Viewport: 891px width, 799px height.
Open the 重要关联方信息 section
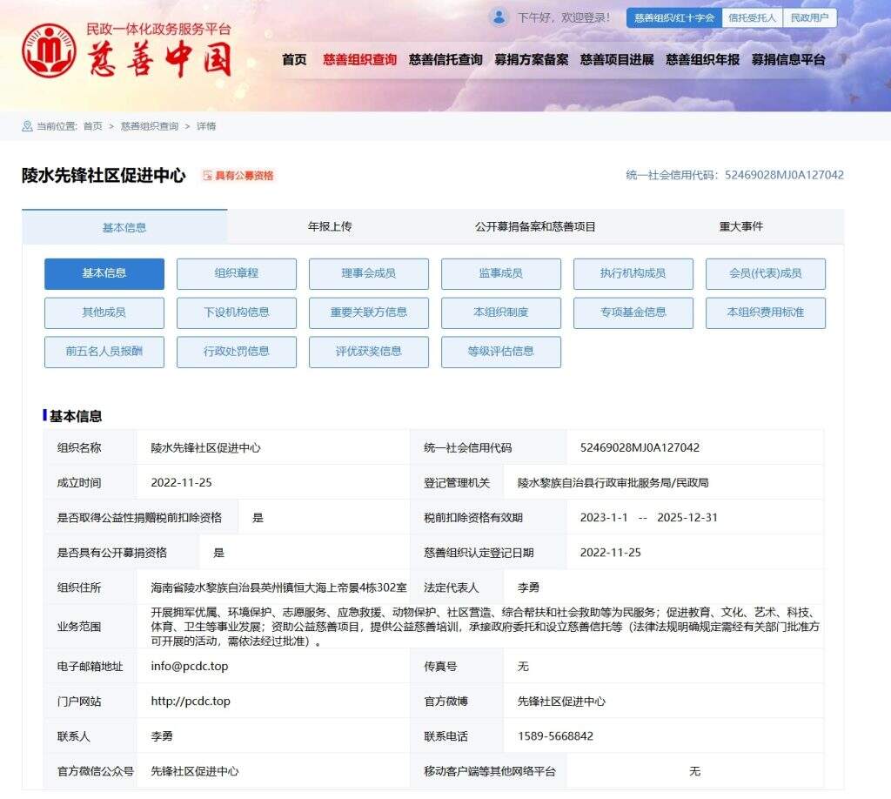[369, 312]
